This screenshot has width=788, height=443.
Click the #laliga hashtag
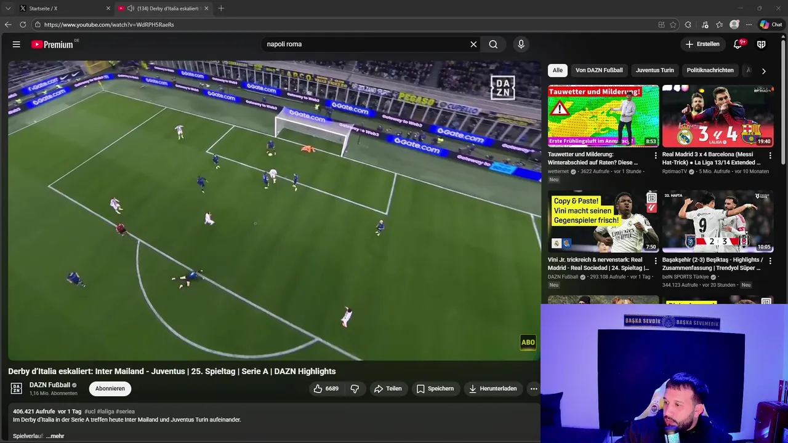pyautogui.click(x=105, y=412)
